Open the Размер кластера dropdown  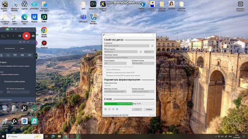[x=143, y=92]
